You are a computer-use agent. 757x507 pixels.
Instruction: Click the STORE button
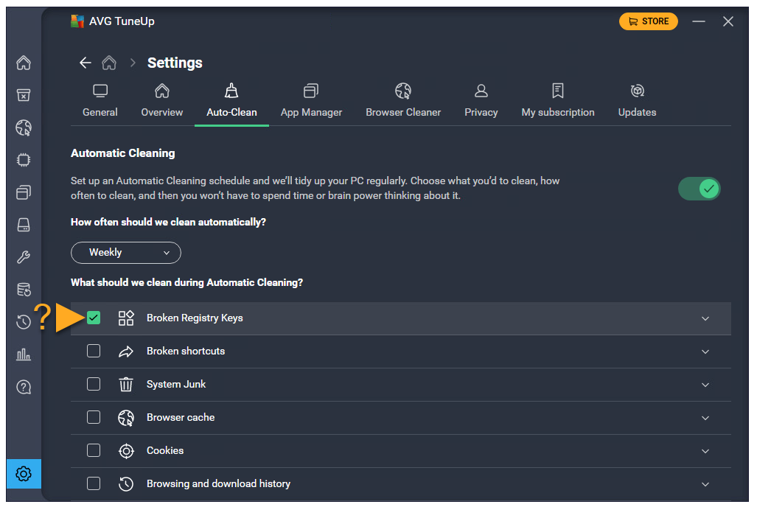pos(648,21)
